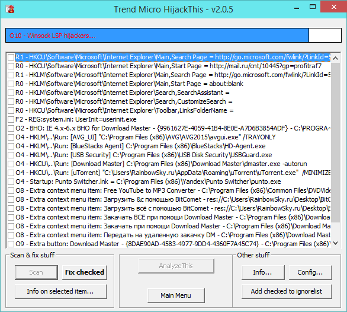Click the HijackThis app icon in title bar
The width and height of the screenshot is (347, 312).
tap(9, 9)
